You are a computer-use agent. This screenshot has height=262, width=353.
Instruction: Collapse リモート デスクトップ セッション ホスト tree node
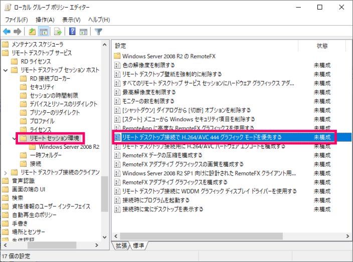click(6, 70)
